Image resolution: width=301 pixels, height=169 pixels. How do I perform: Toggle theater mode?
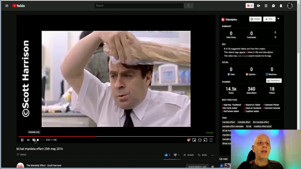pos(200,140)
